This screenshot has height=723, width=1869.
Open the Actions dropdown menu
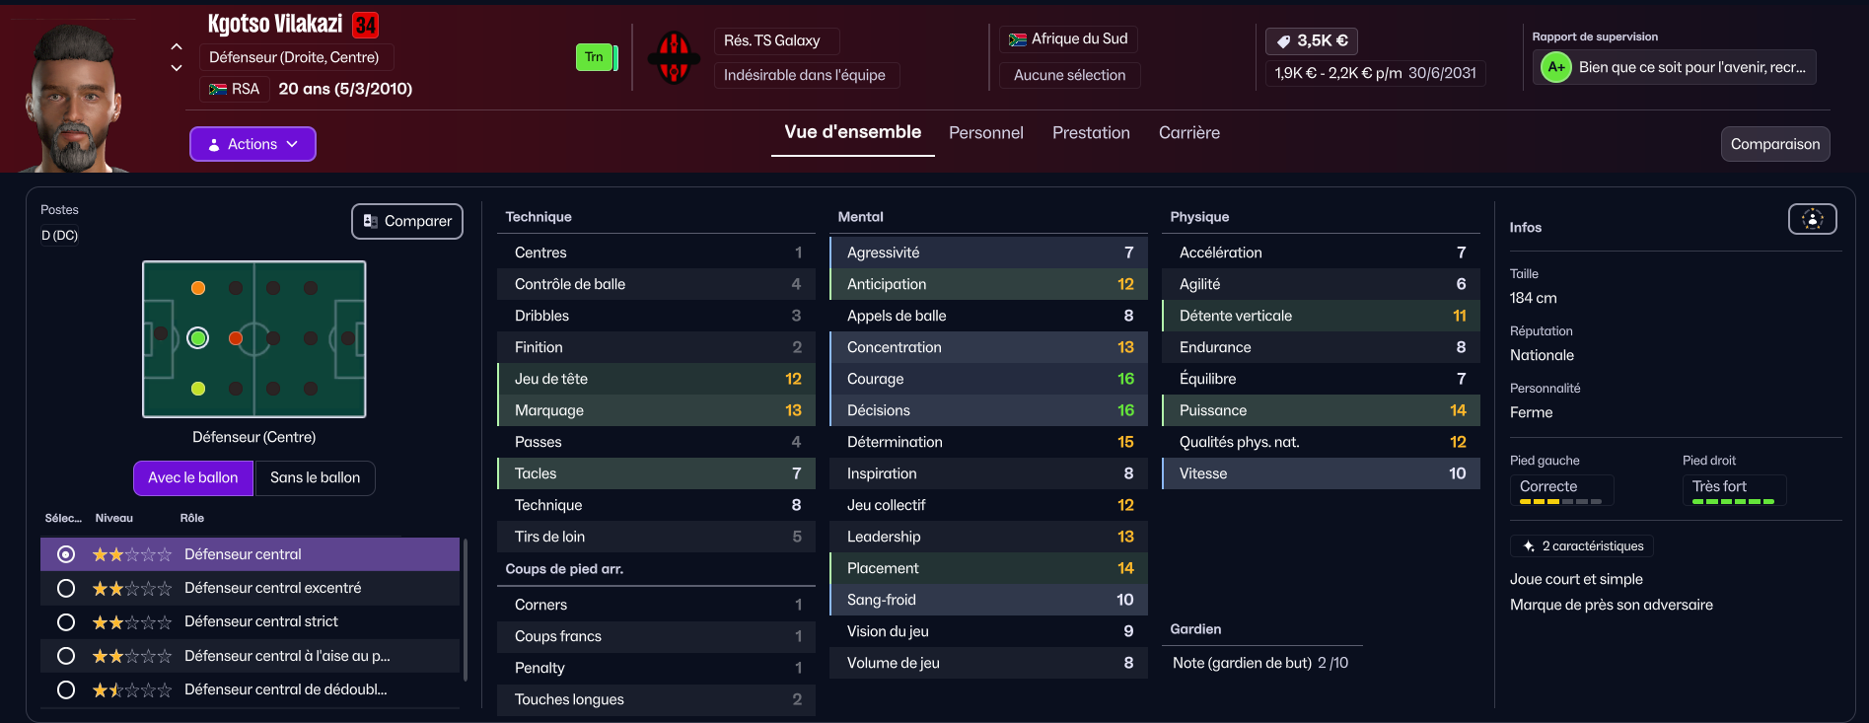(252, 144)
